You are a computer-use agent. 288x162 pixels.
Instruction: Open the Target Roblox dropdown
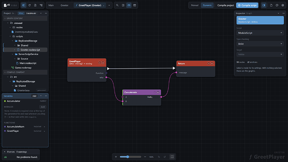pyautogui.click(x=260, y=54)
